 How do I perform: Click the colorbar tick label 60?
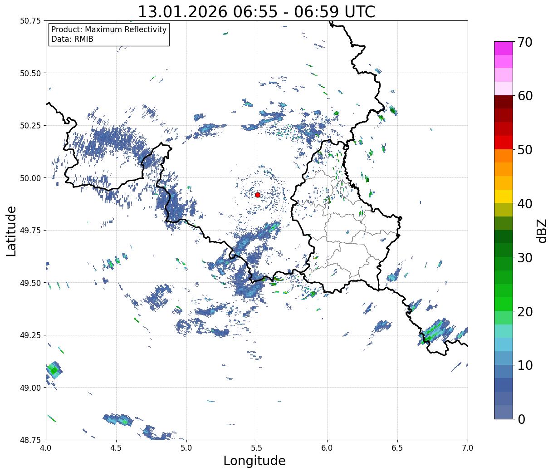click(524, 96)
